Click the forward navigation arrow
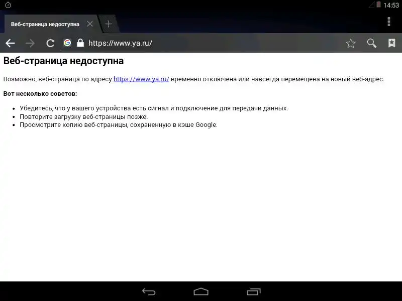 pyautogui.click(x=30, y=43)
